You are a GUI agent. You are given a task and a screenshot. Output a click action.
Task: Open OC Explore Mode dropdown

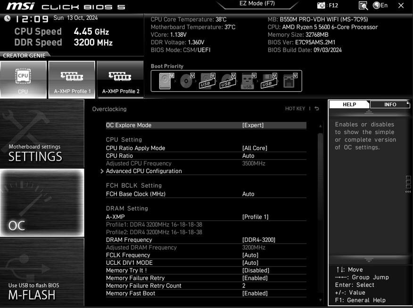pos(206,126)
